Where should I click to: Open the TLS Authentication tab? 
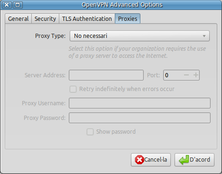[87, 19]
